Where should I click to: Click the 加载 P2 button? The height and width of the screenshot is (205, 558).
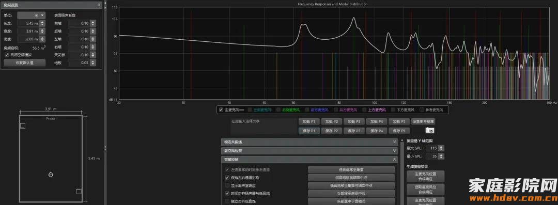tap(331, 121)
